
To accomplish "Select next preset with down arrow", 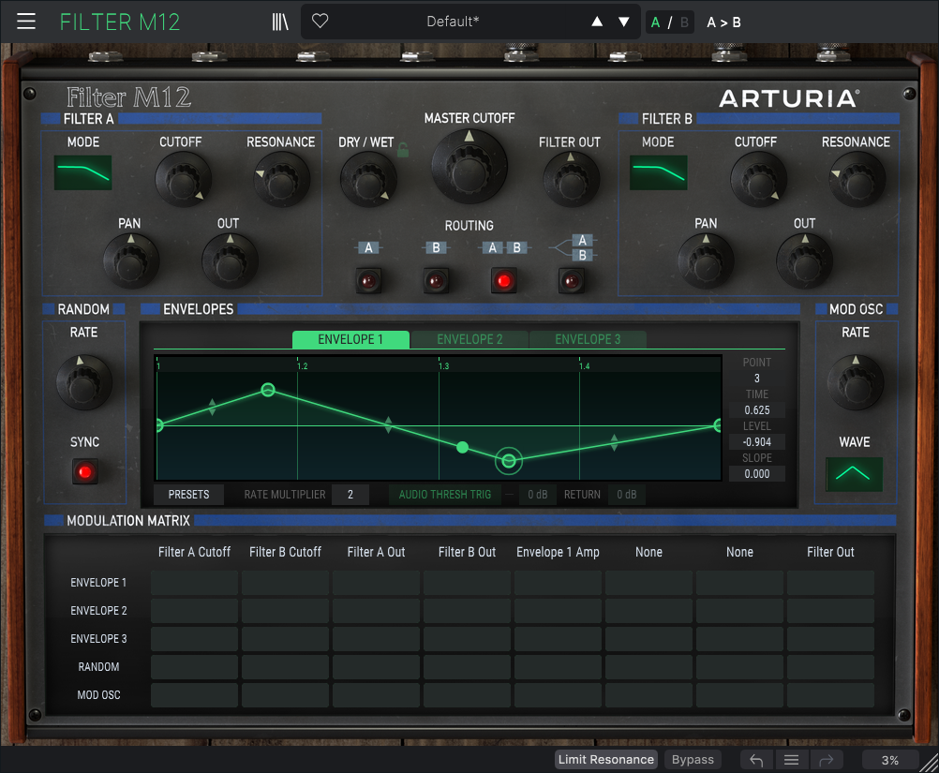I will coord(624,22).
